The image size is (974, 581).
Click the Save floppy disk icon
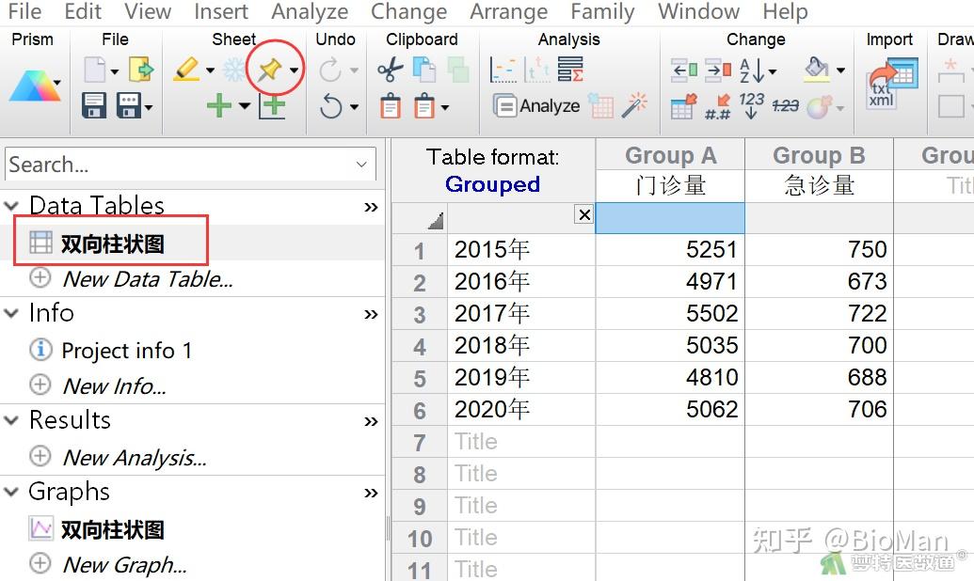click(94, 105)
